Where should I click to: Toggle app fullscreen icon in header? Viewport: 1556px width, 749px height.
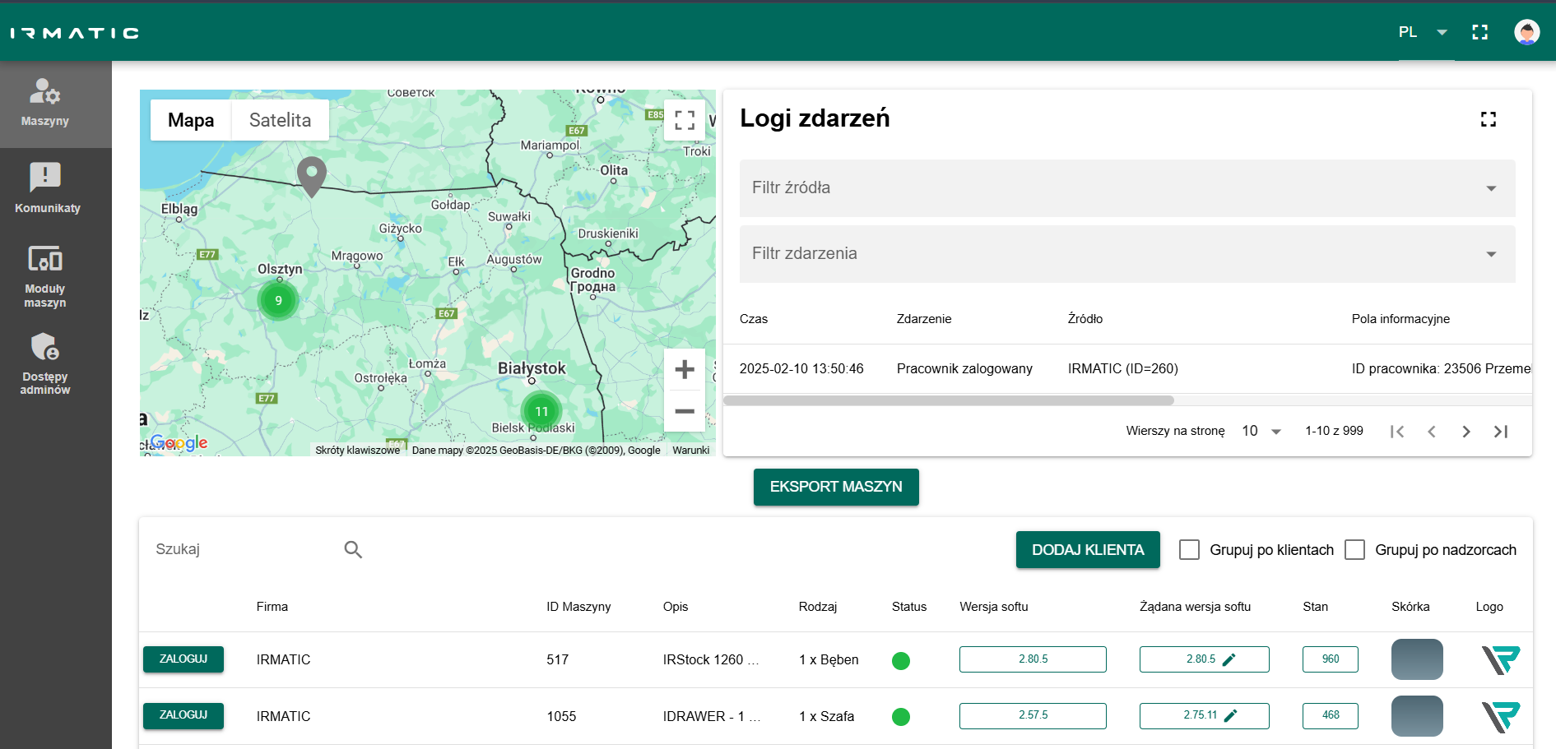click(x=1479, y=32)
